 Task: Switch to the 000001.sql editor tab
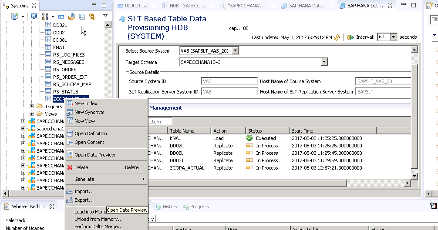(x=133, y=6)
